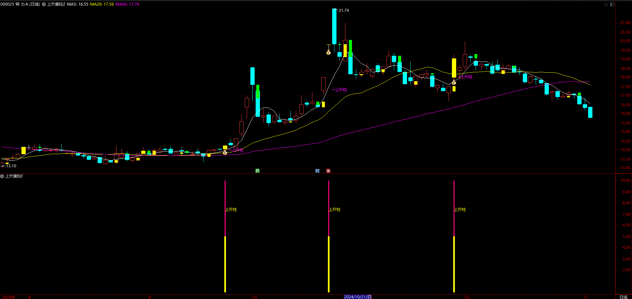Toggle the side panel layout icon
This screenshot has height=299, width=632.
point(612,4)
